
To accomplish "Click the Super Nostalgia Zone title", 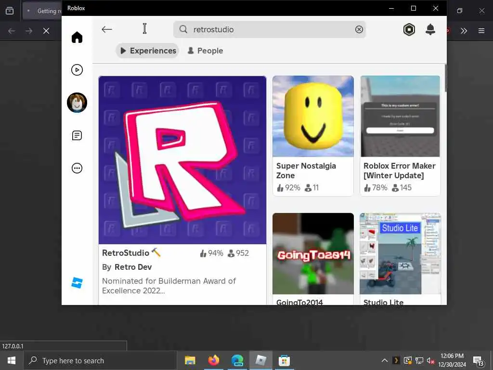I will tap(306, 171).
